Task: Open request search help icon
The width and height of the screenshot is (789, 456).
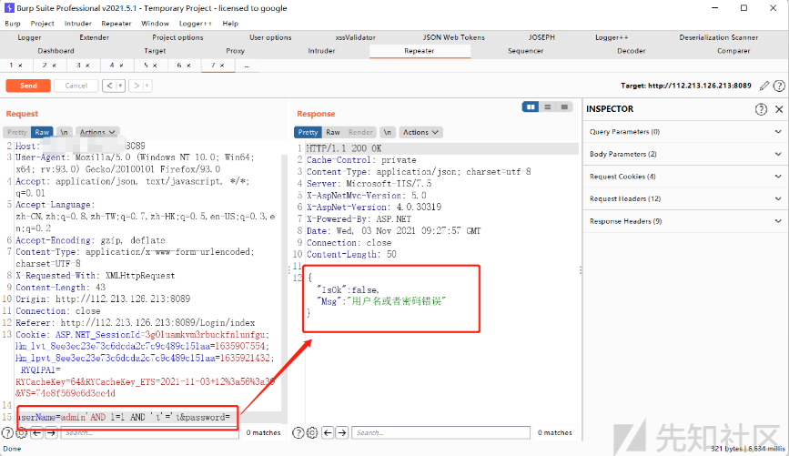Action: [7, 433]
